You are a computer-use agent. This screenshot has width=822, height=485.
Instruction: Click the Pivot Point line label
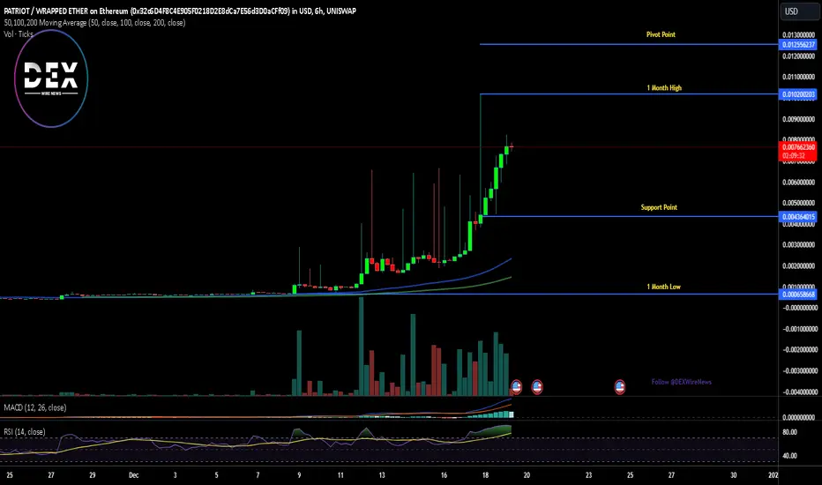click(x=661, y=34)
